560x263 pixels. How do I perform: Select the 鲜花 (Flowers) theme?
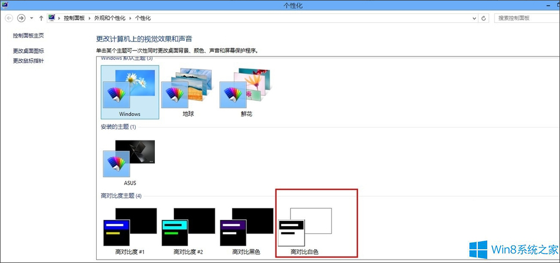tap(245, 92)
